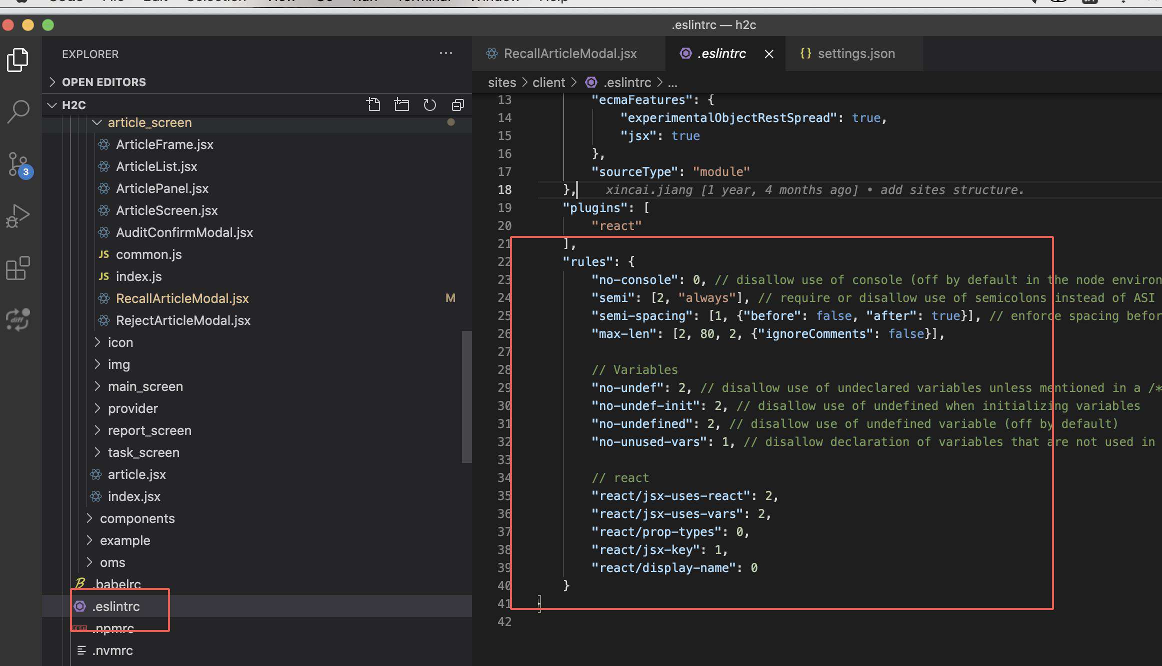1162x666 pixels.
Task: Open the .babelrc file
Action: point(117,584)
